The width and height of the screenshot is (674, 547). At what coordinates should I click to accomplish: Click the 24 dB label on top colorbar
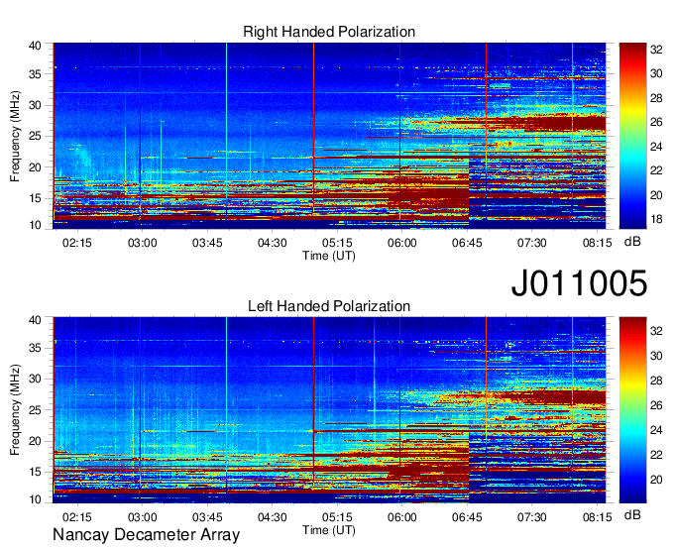click(656, 147)
